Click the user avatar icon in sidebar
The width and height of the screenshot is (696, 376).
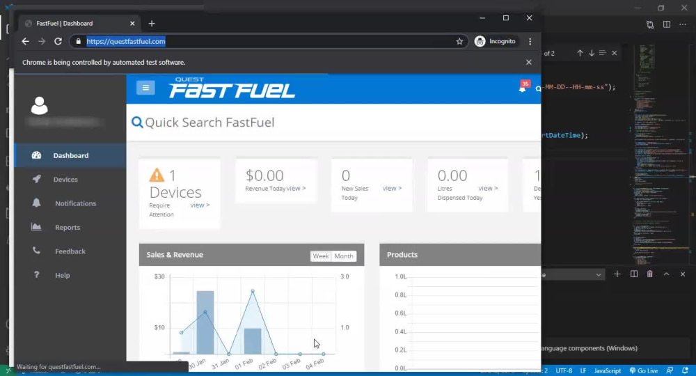pos(40,106)
